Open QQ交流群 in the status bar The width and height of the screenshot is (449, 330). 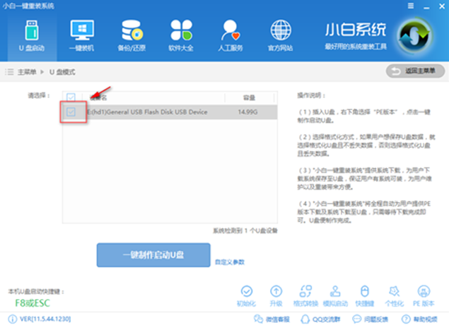click(320, 319)
